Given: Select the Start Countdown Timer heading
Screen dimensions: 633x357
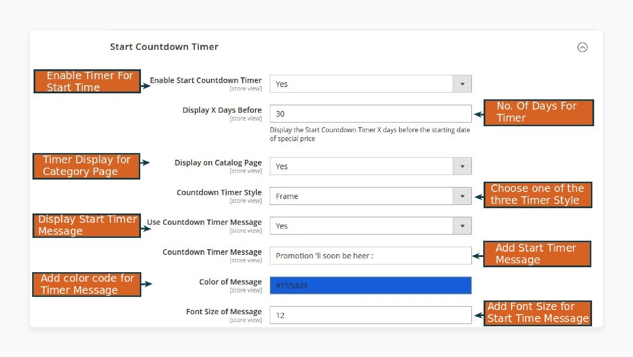Looking at the screenshot, I should pyautogui.click(x=164, y=47).
